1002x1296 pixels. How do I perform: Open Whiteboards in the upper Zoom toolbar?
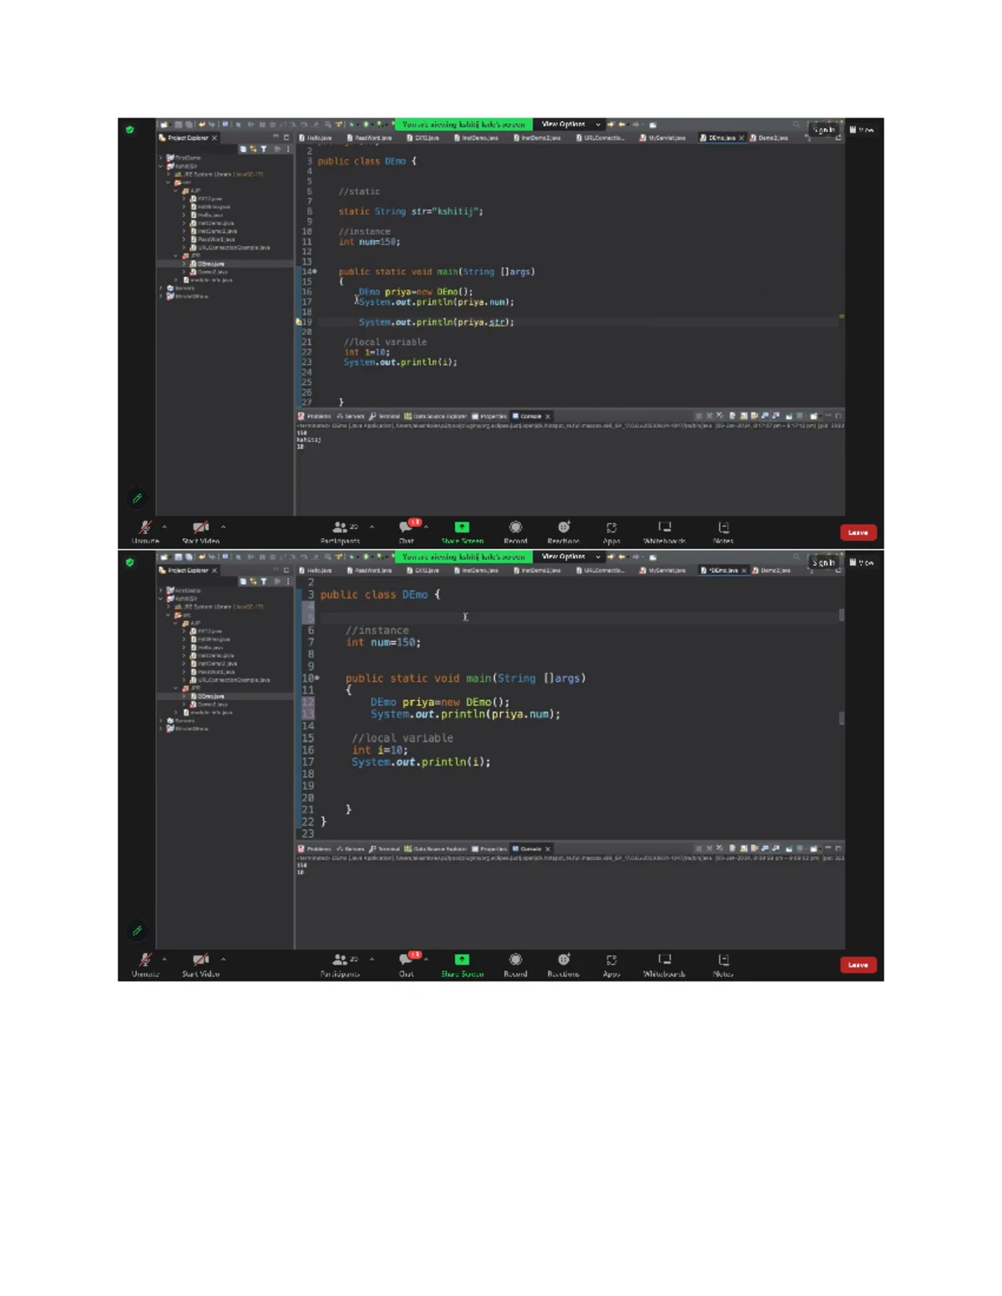coord(665,527)
